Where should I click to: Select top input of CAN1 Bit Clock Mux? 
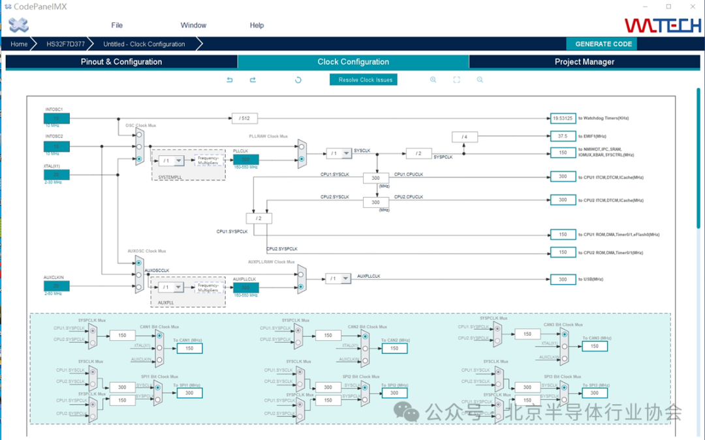coord(159,336)
